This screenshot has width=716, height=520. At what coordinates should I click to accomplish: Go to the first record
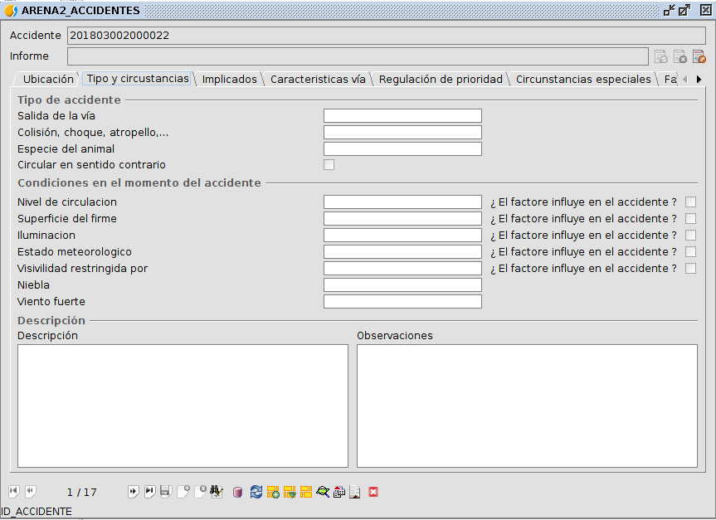13,492
